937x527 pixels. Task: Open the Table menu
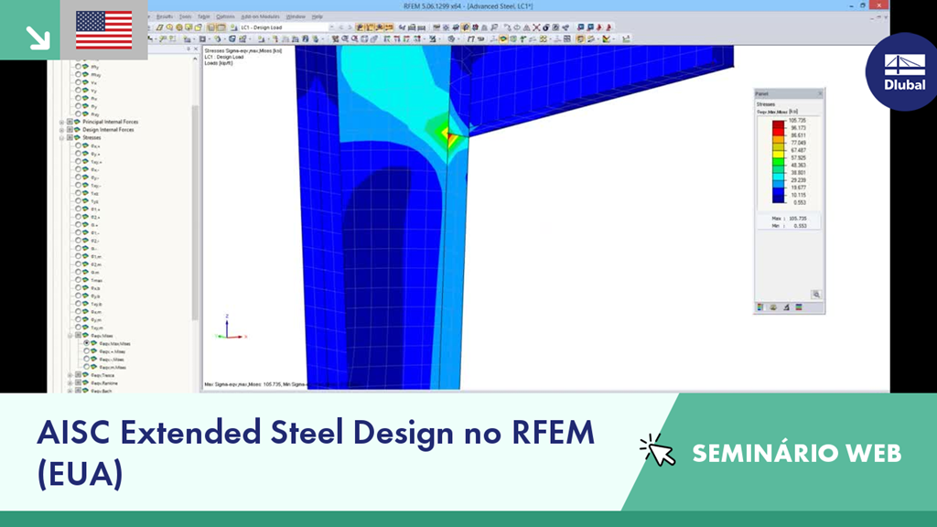pyautogui.click(x=204, y=16)
